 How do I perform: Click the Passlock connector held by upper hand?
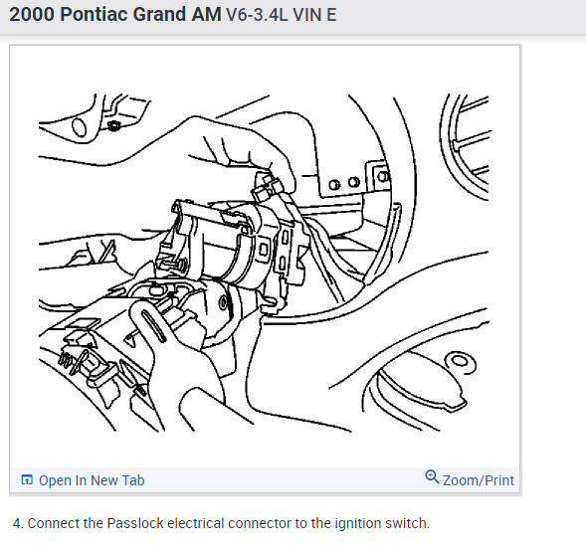pos(269,187)
